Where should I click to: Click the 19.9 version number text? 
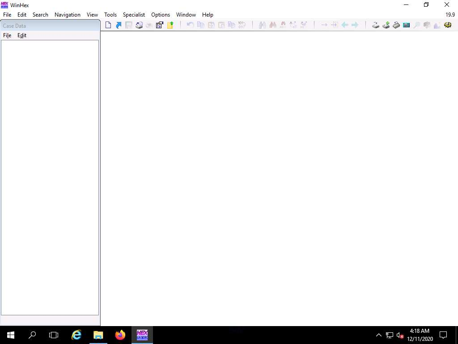pyautogui.click(x=450, y=15)
